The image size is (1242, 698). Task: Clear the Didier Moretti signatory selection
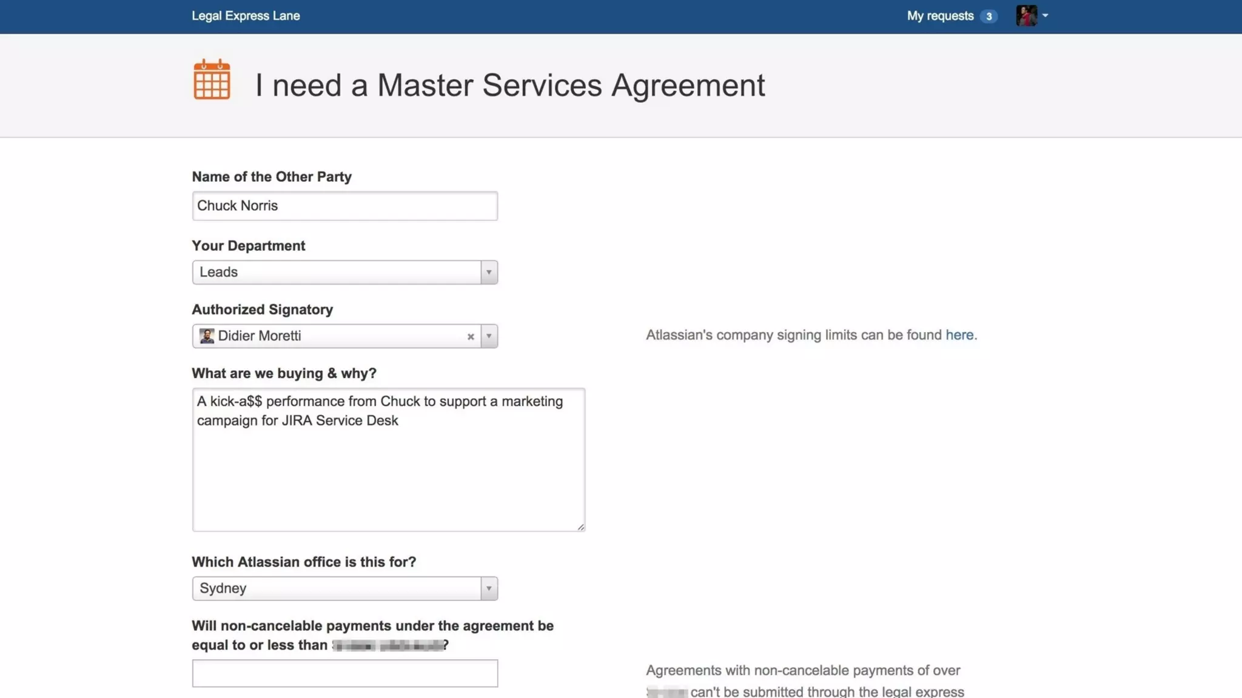point(470,337)
